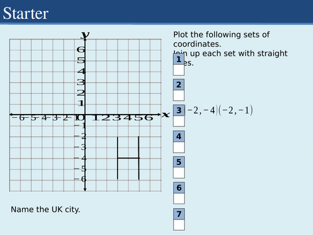Image resolution: width=313 pixels, height=235 pixels.
Task: Click the Name the UK city text
Action: [x=45, y=209]
